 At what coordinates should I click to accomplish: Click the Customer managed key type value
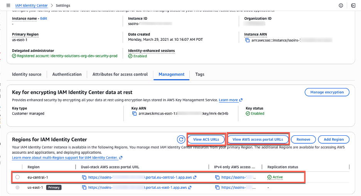(28, 114)
